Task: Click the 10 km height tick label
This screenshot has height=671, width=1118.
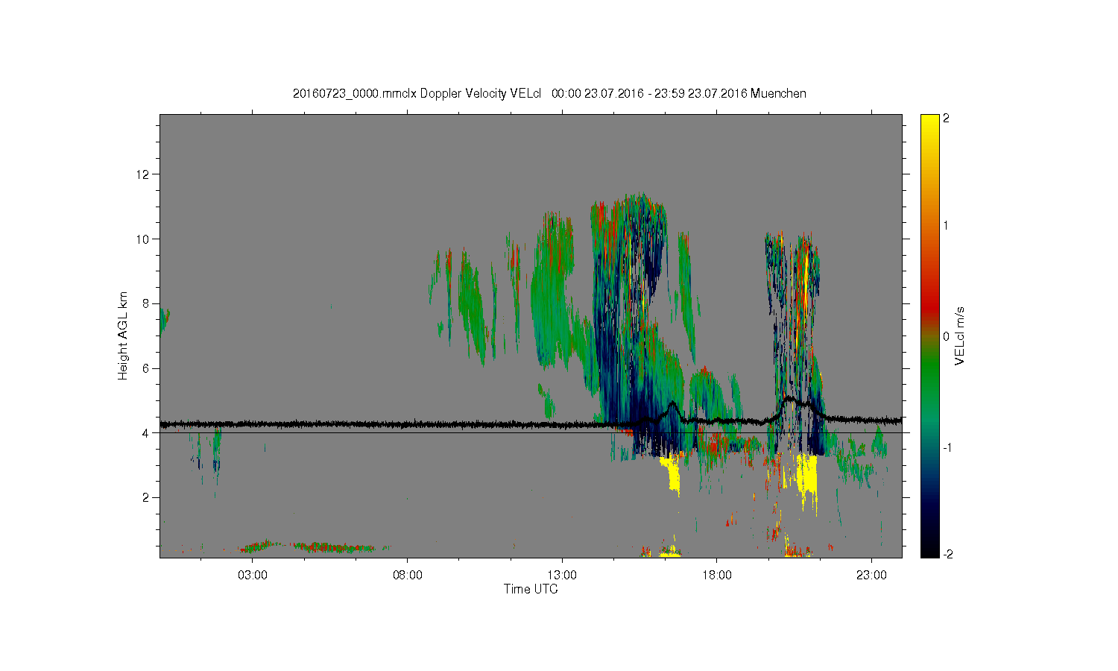Action: point(143,239)
